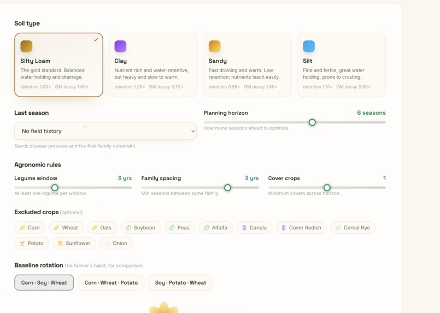Toggle Alfalfa exclusion chip
The image size is (440, 313).
pyautogui.click(x=216, y=228)
